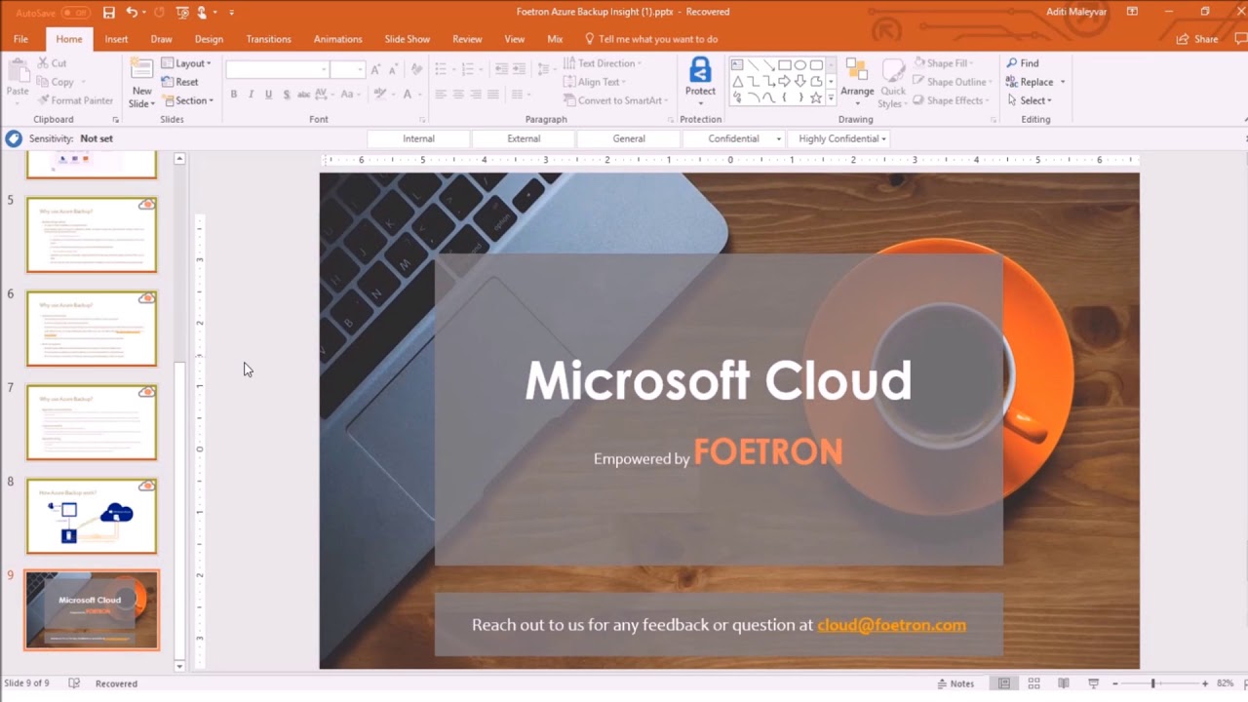The height and width of the screenshot is (702, 1248).
Task: Open the Transitions tab
Action: [268, 39]
